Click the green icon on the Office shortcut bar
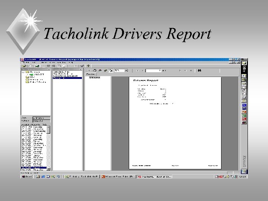This screenshot has width=268, height=201. coord(244,115)
